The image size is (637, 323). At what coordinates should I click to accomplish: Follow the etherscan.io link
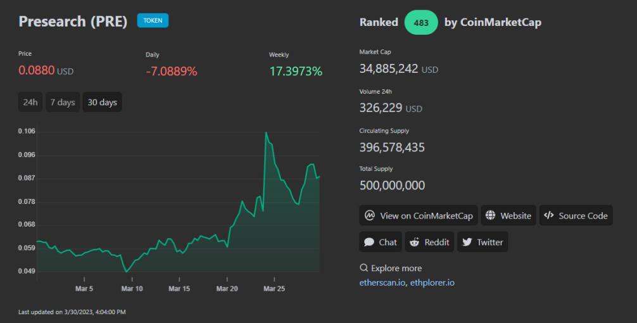[382, 282]
